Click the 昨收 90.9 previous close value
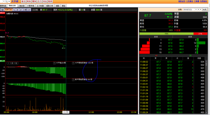This screenshot has width=210, height=115. [x=205, y=27]
